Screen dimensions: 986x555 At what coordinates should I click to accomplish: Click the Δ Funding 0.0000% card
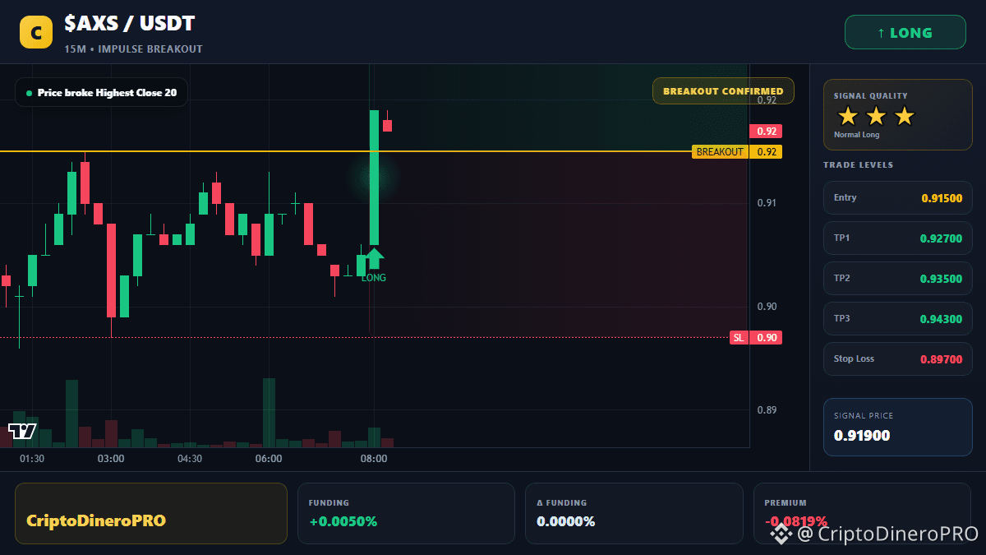[x=634, y=513]
